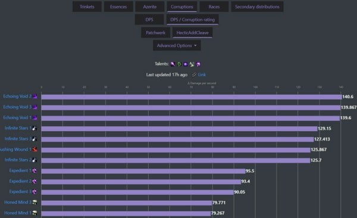Switch to Secondary distributions tab

257,7
